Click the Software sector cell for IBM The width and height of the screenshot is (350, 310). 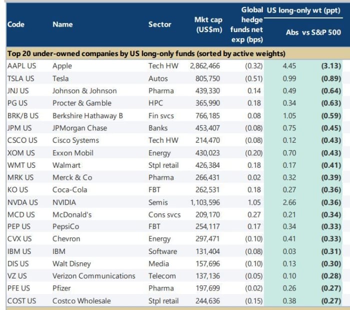point(162,251)
